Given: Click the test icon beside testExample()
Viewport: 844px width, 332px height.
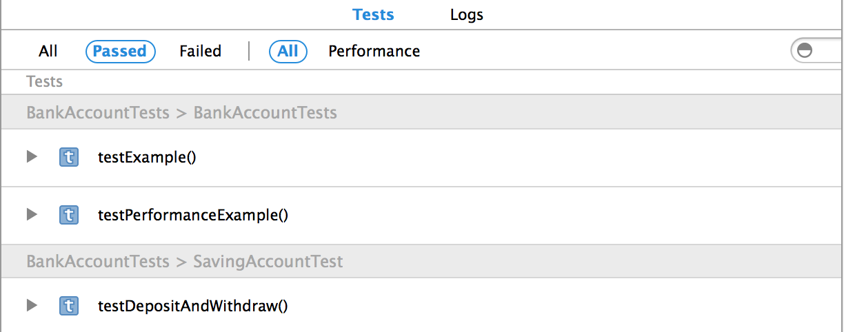Looking at the screenshot, I should (x=68, y=157).
